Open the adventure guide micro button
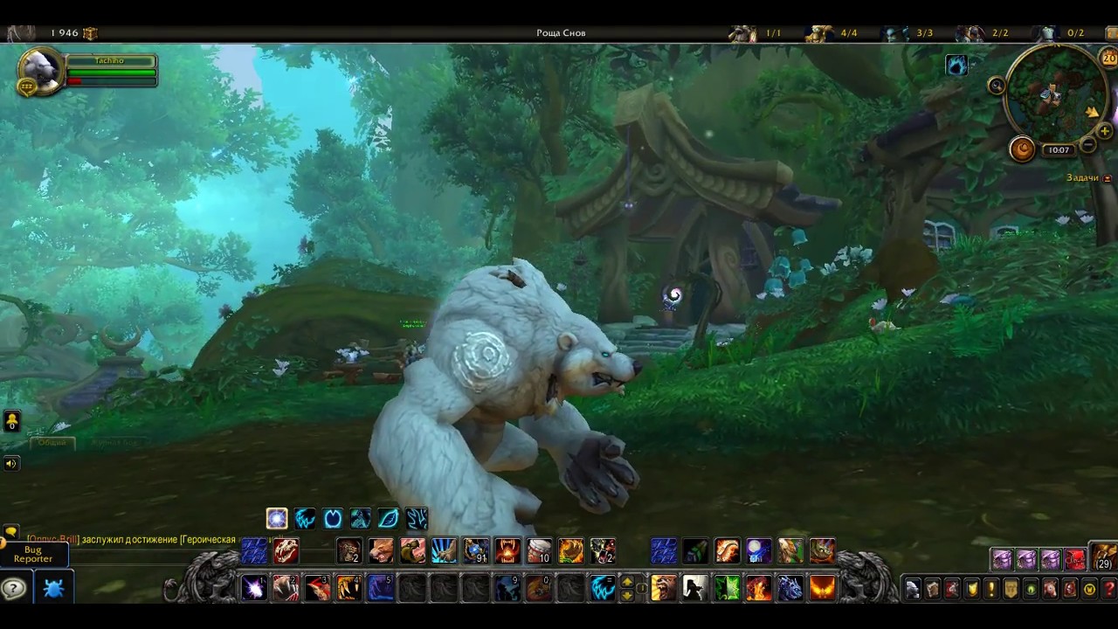Screen dimensions: 1118x629 [1070, 589]
